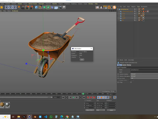158x119 pixels.
Task: Open Visible in Renderer dropdown
Action: point(144,76)
